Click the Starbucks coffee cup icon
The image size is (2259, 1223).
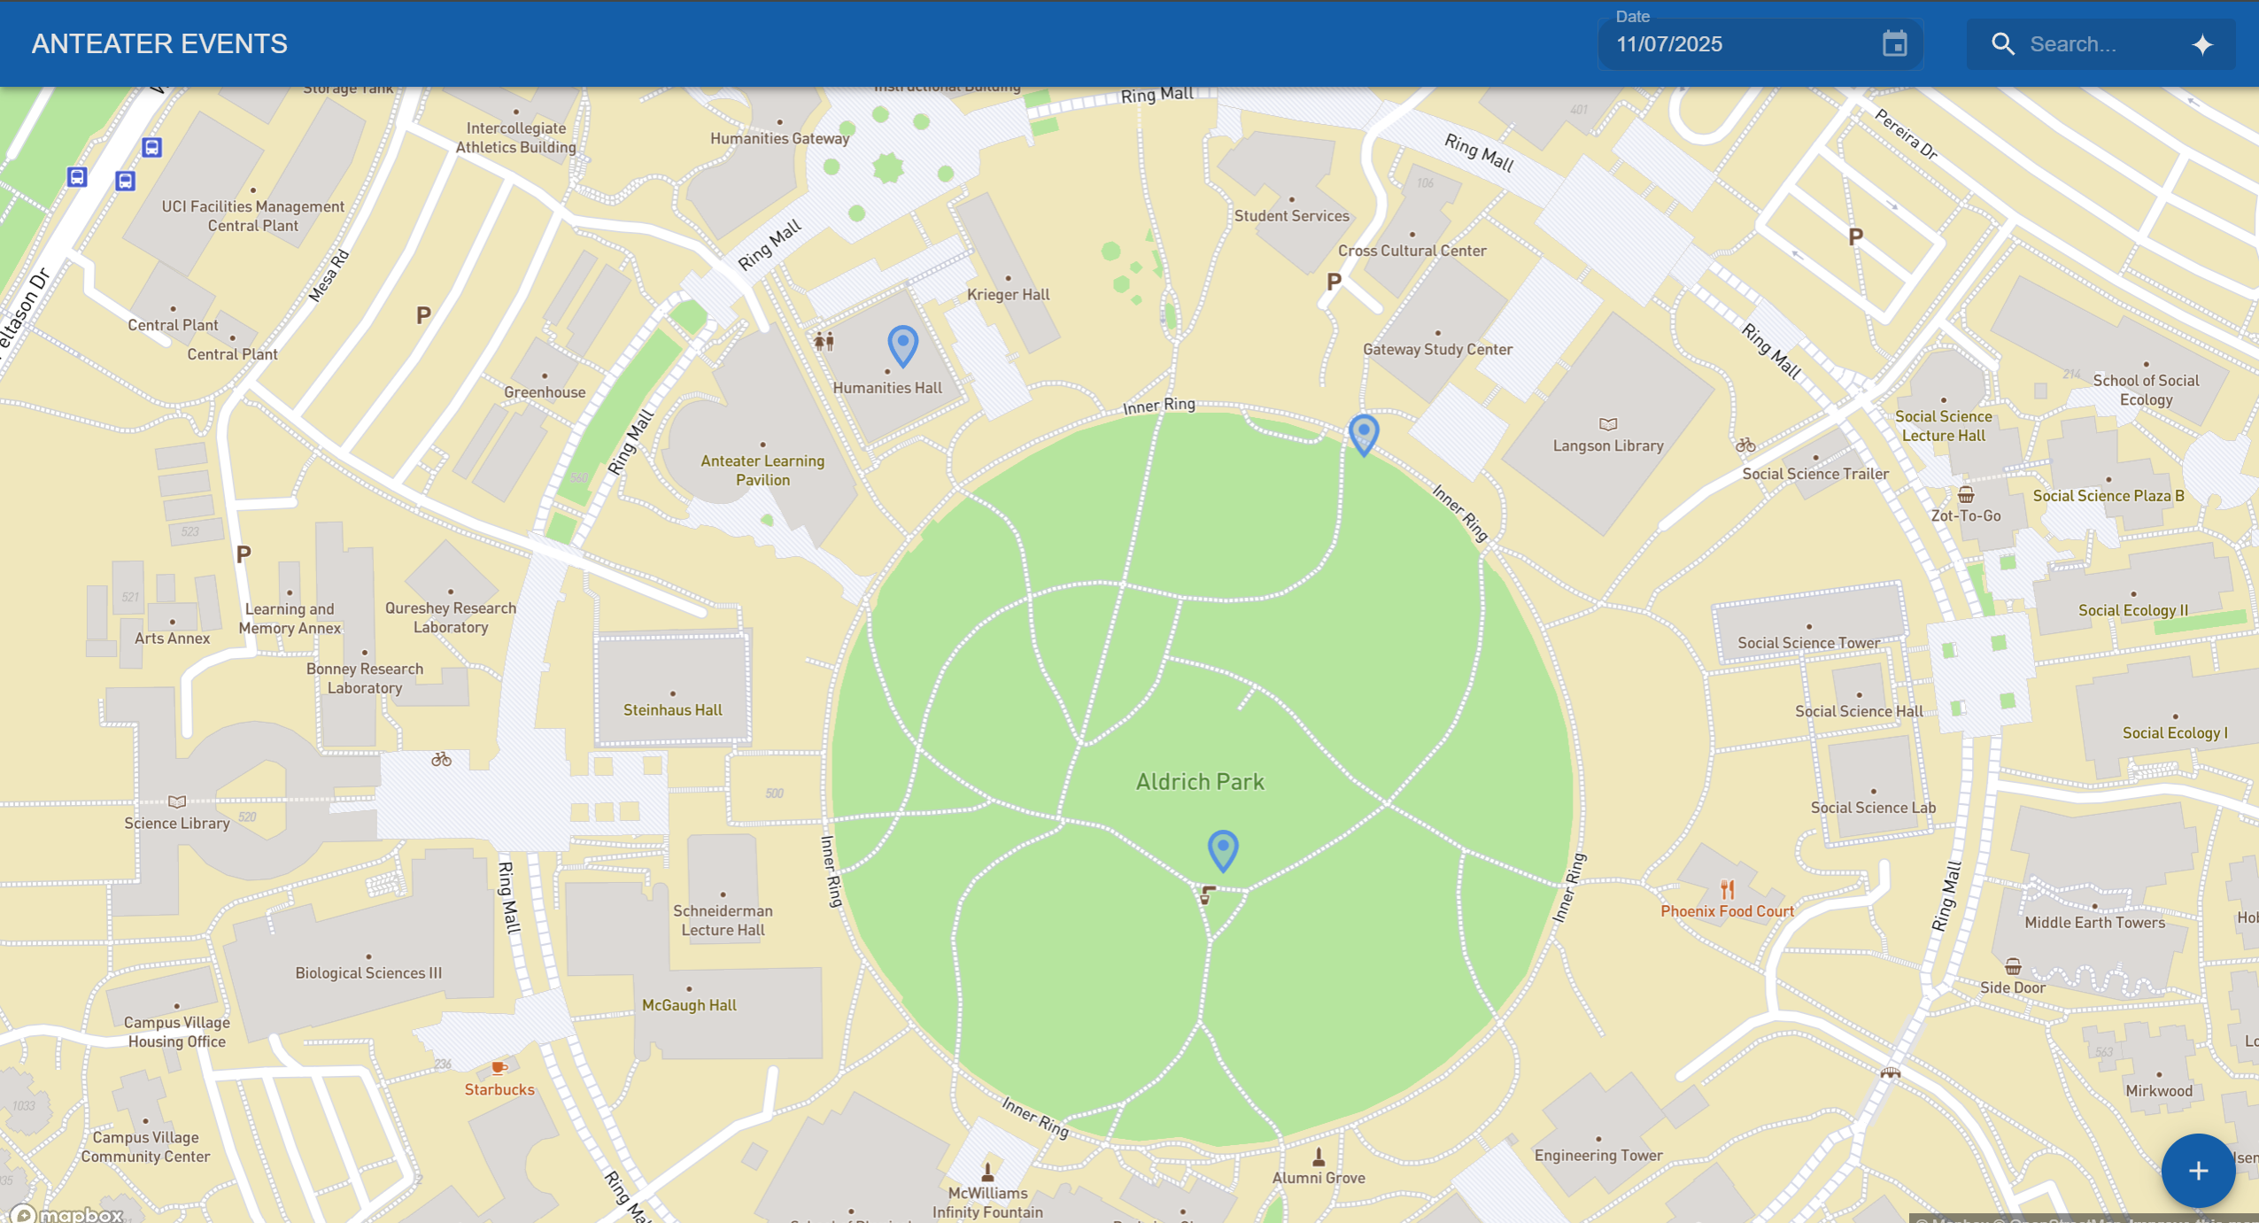coord(499,1068)
